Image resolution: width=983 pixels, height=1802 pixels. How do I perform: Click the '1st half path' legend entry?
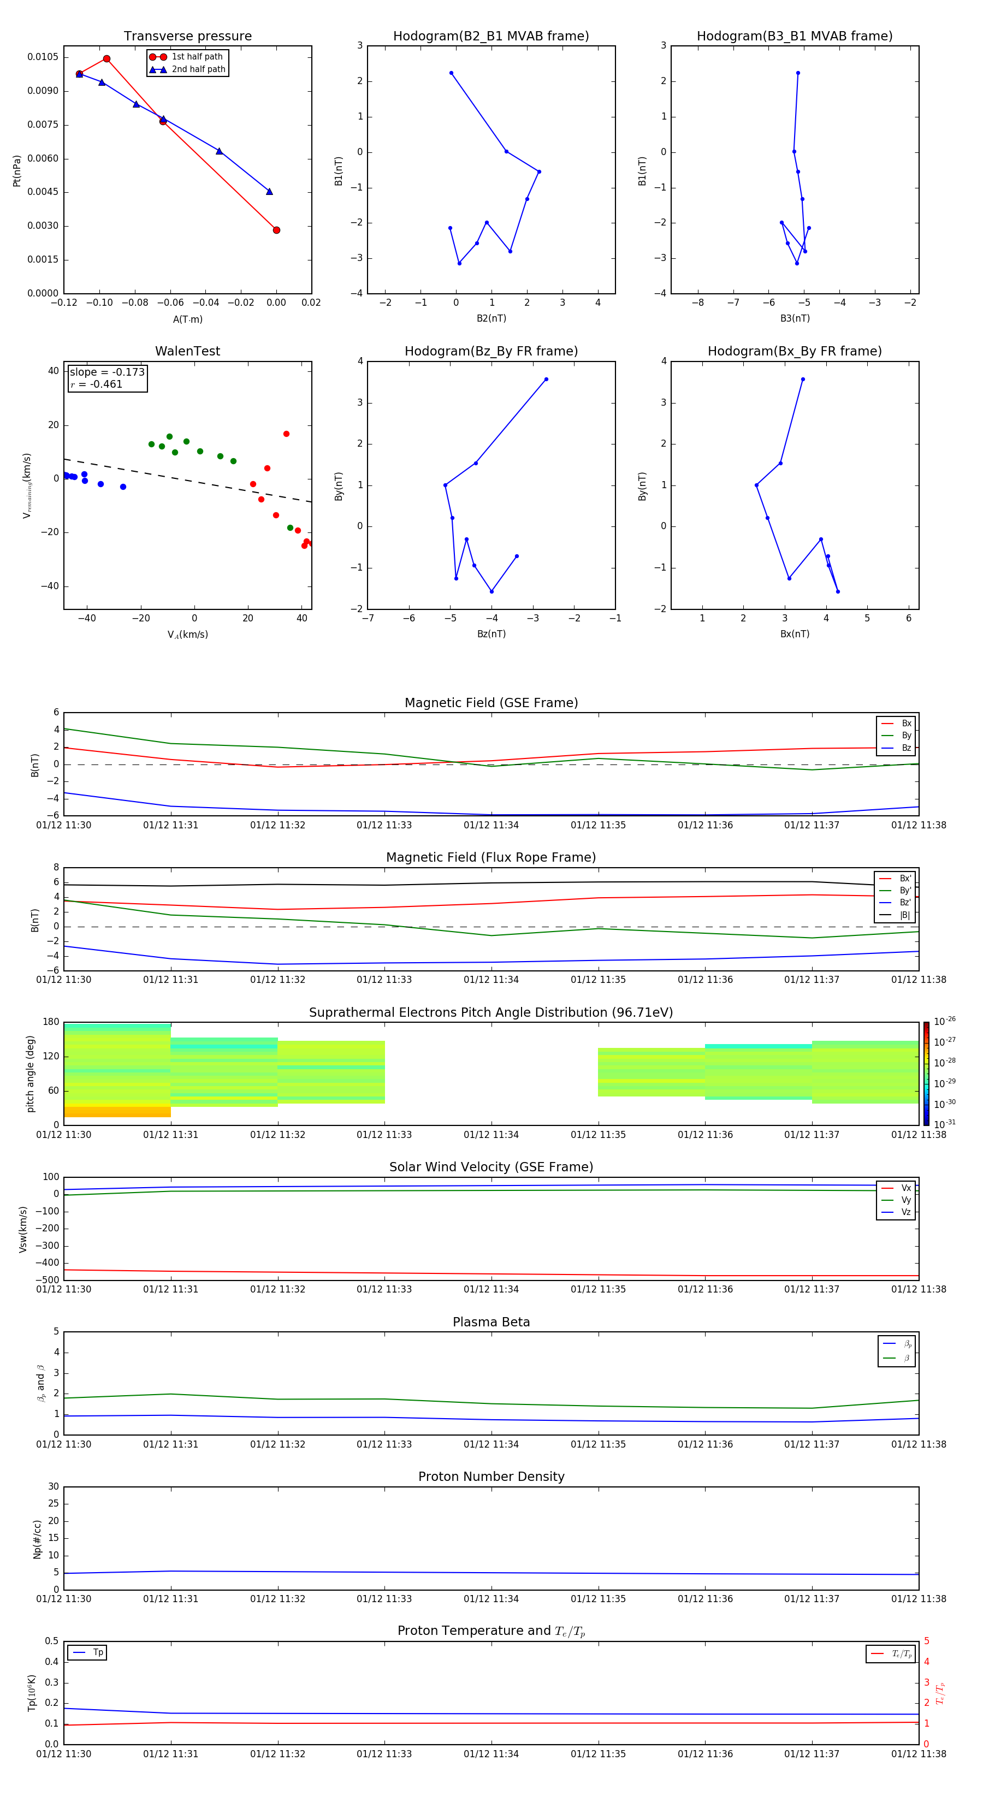(x=187, y=57)
